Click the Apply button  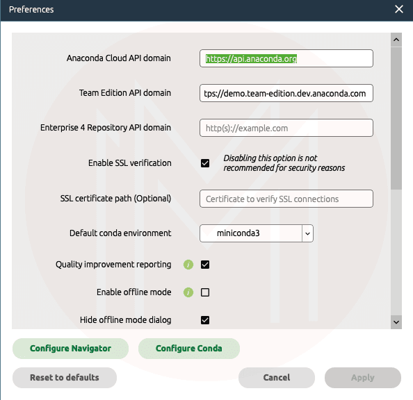click(x=363, y=378)
